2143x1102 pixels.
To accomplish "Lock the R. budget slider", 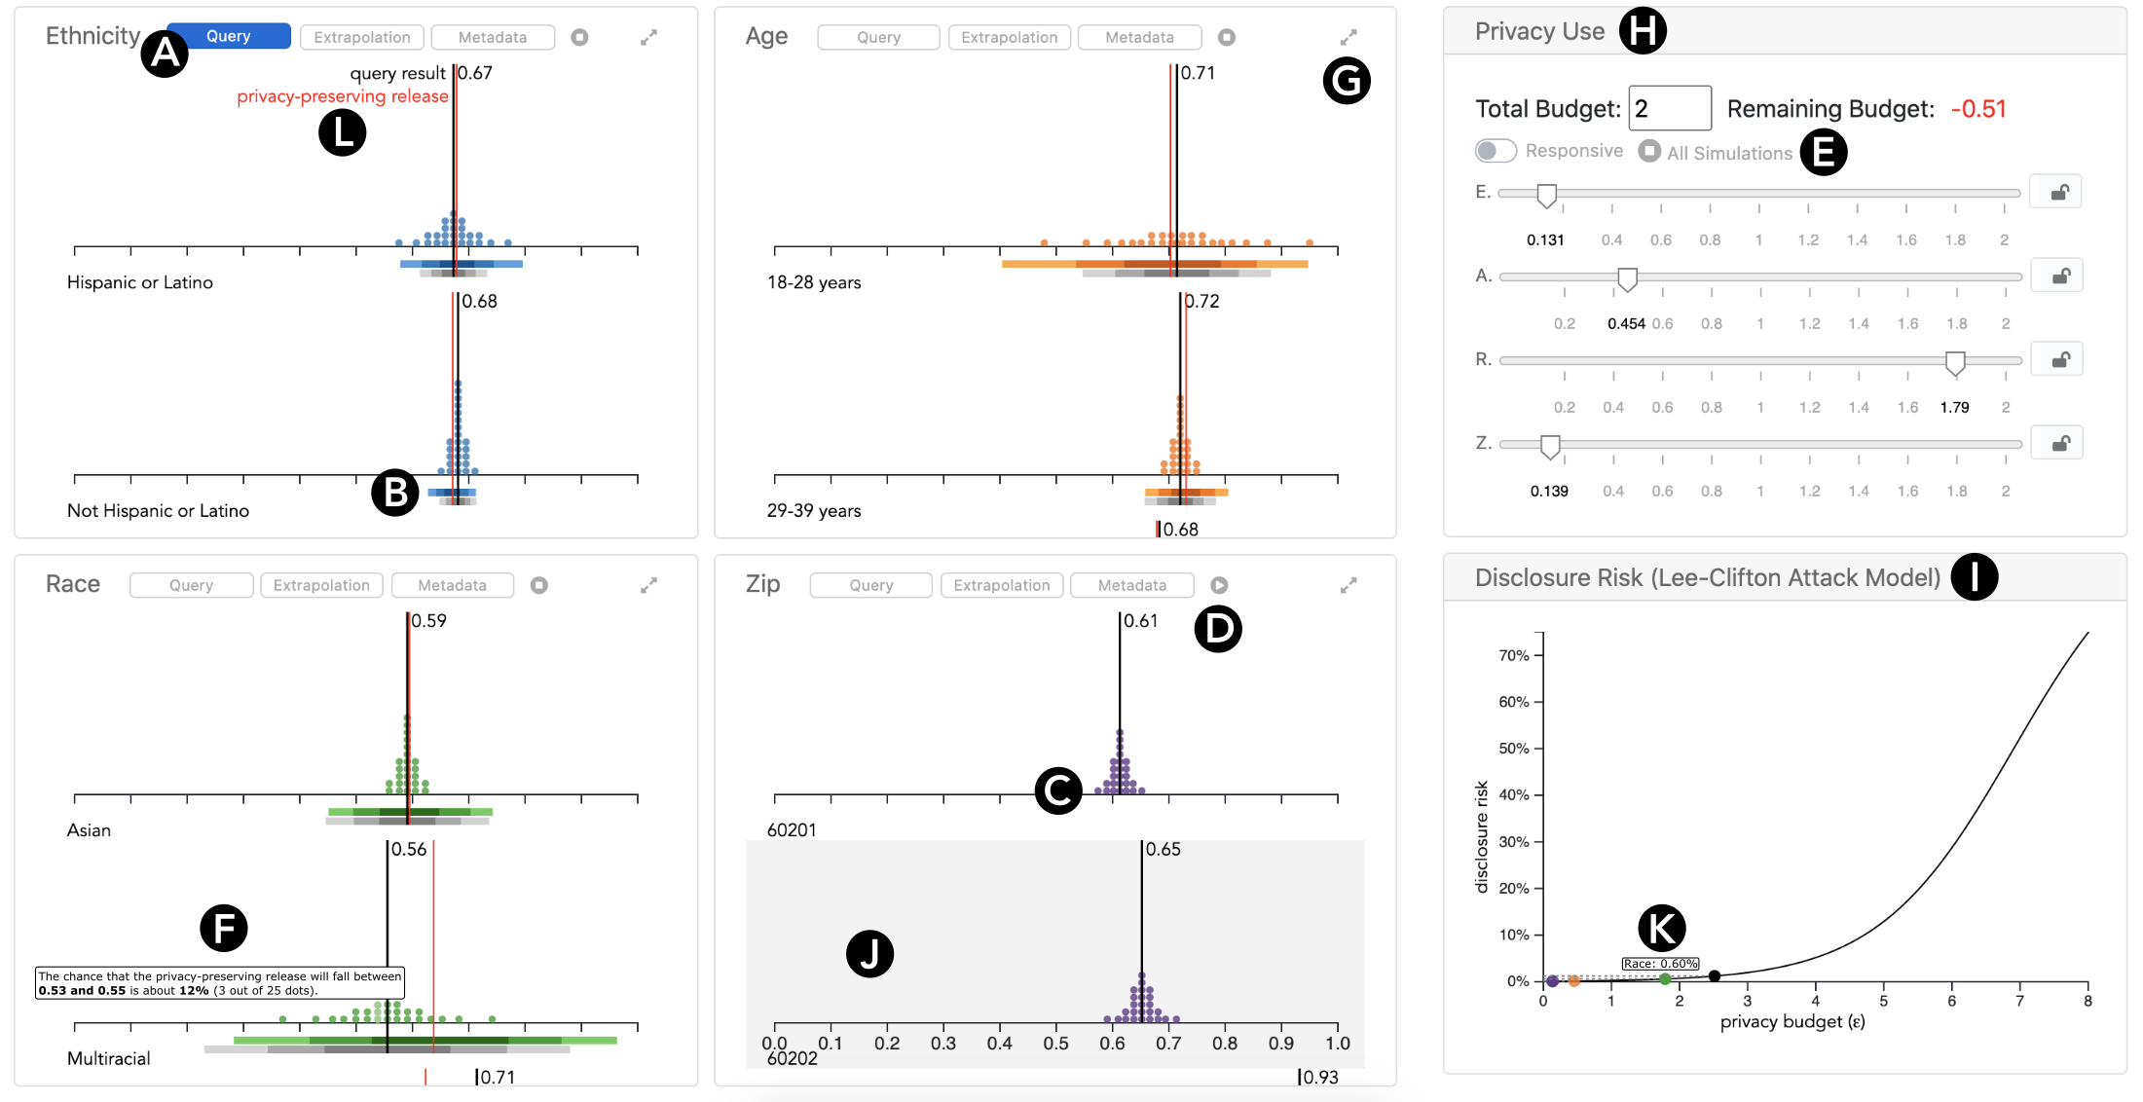I will click(2056, 359).
